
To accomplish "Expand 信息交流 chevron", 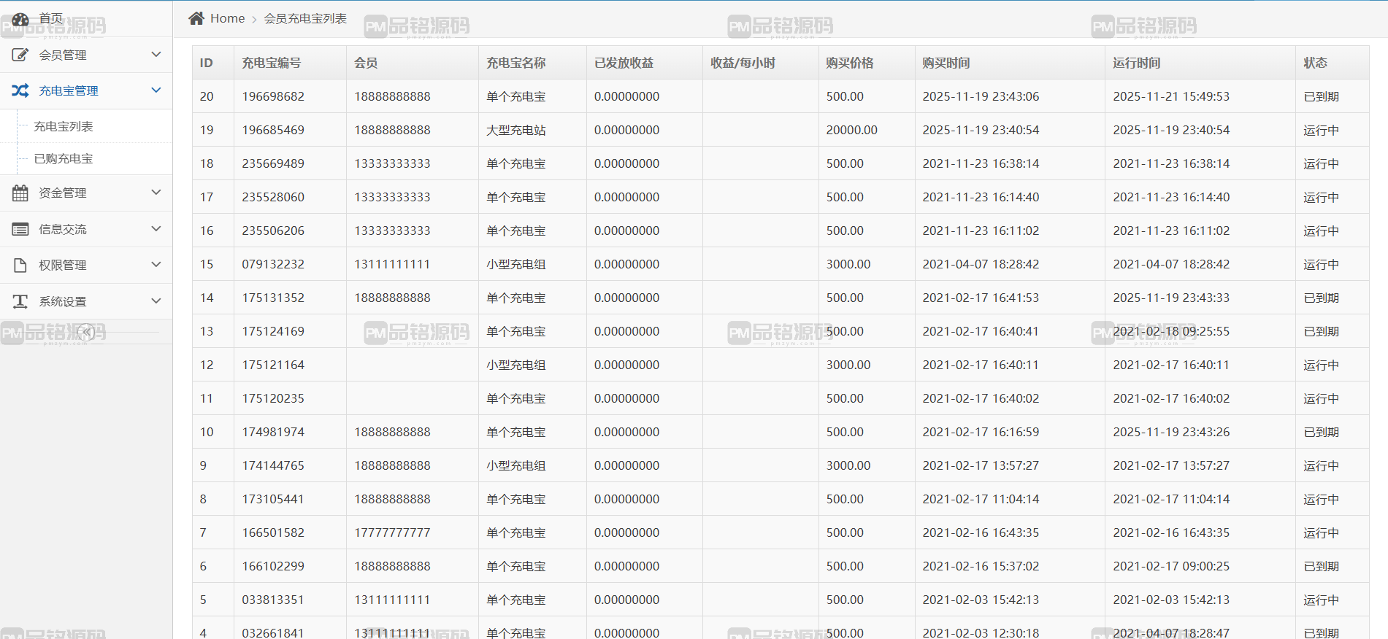I will 156,229.
